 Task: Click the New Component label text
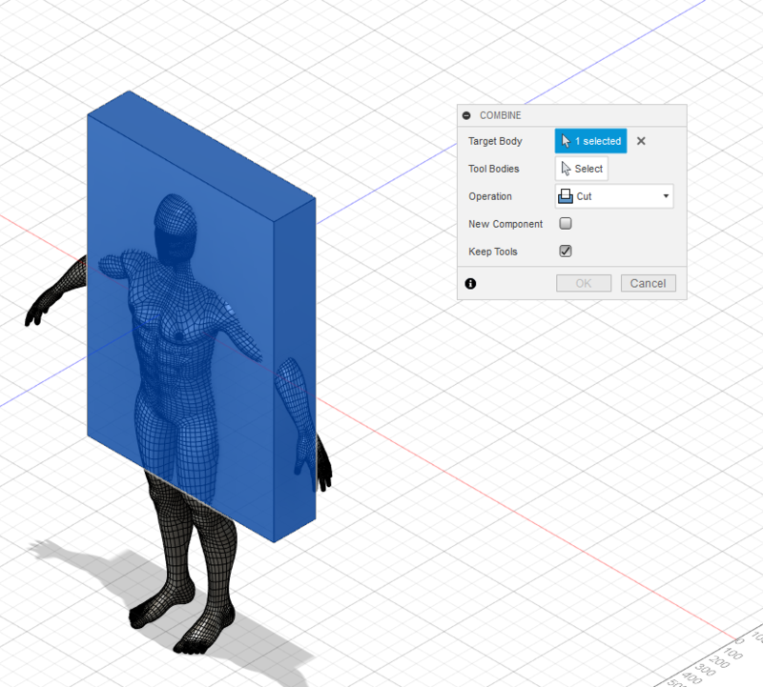coord(505,224)
